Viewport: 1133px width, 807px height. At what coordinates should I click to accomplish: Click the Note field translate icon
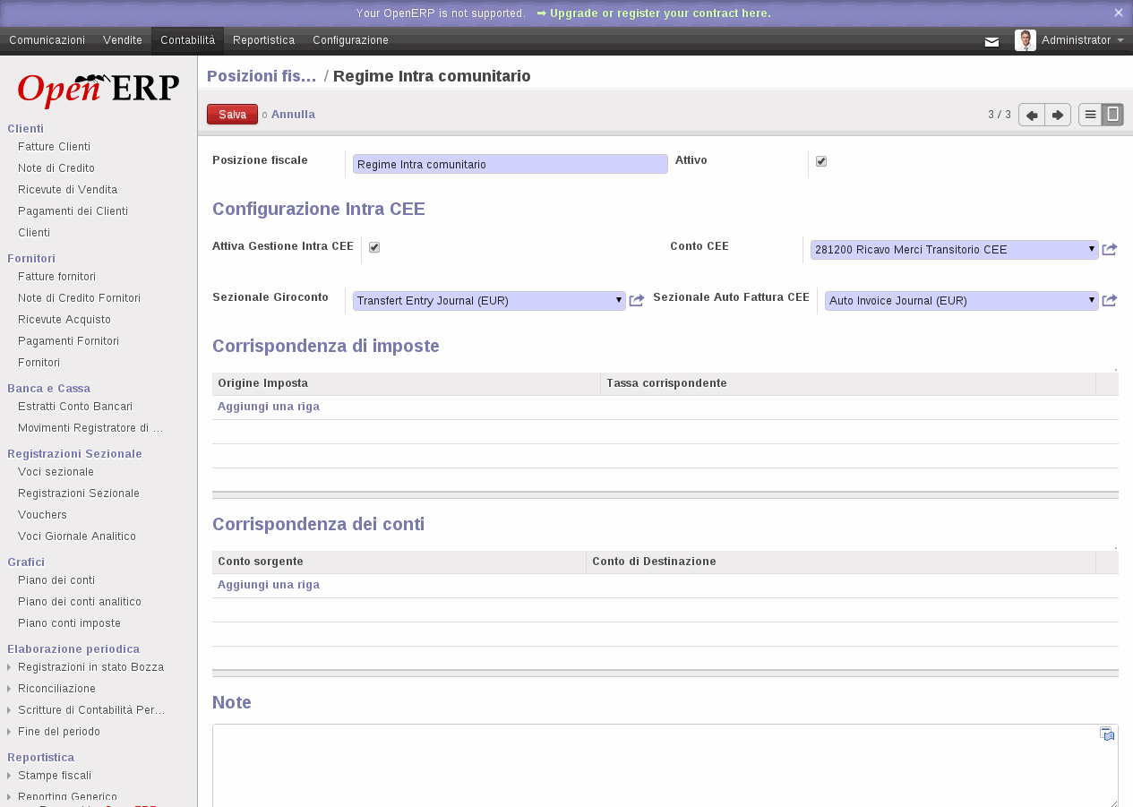[x=1107, y=734]
